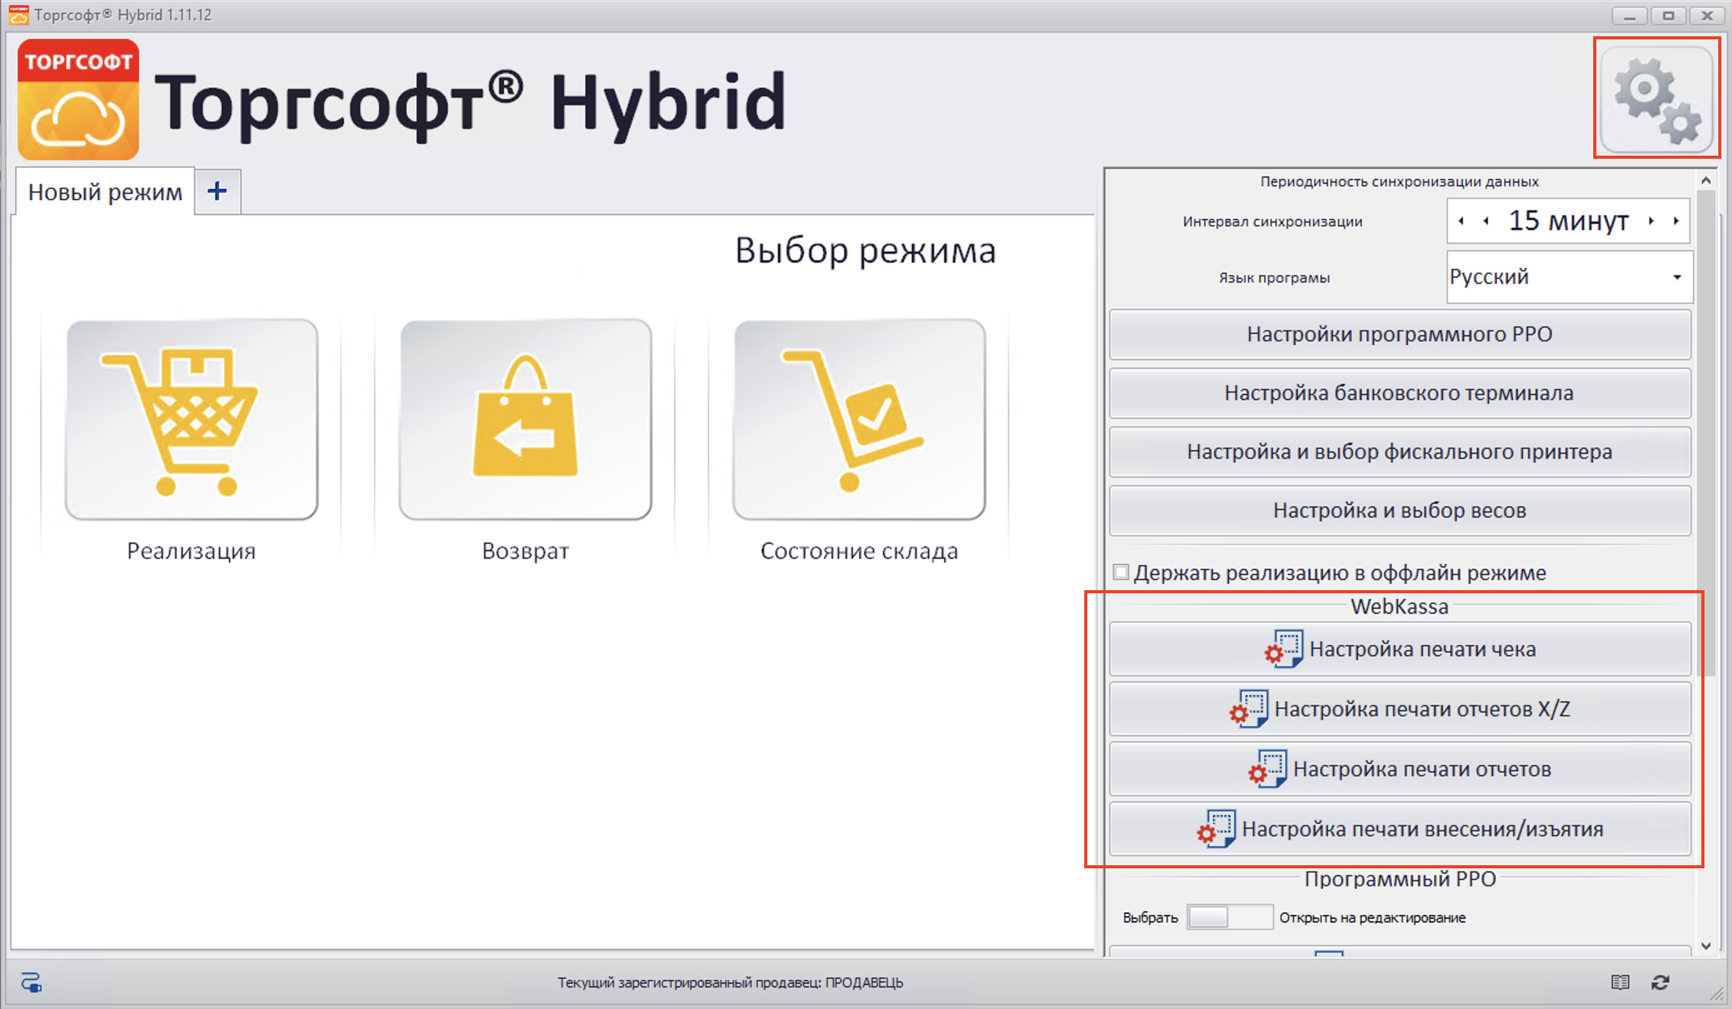Click the sync refresh icon in status bar
Screen dimensions: 1732x1009
pos(1661,983)
